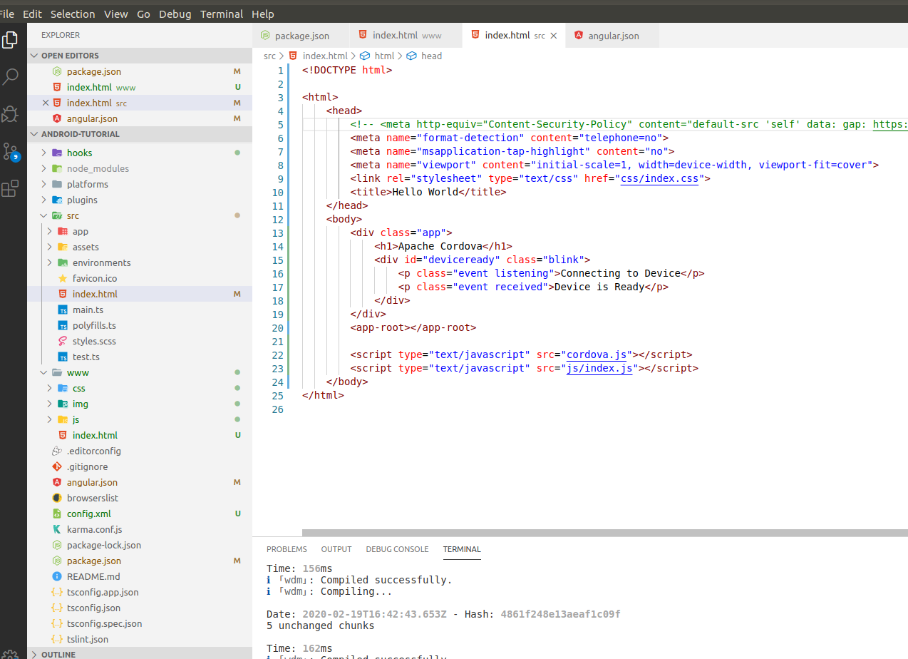Click the git icon of .gitignore
The height and width of the screenshot is (659, 908).
pyautogui.click(x=57, y=466)
